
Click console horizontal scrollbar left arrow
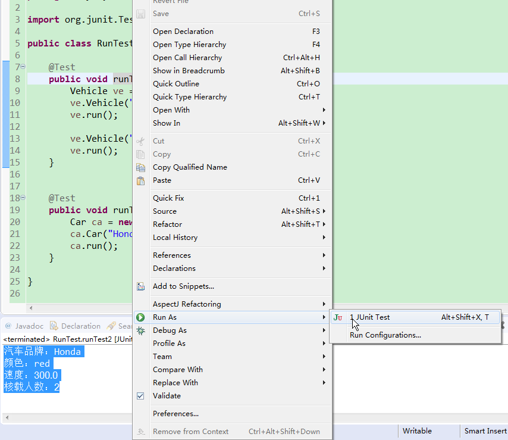[7, 417]
